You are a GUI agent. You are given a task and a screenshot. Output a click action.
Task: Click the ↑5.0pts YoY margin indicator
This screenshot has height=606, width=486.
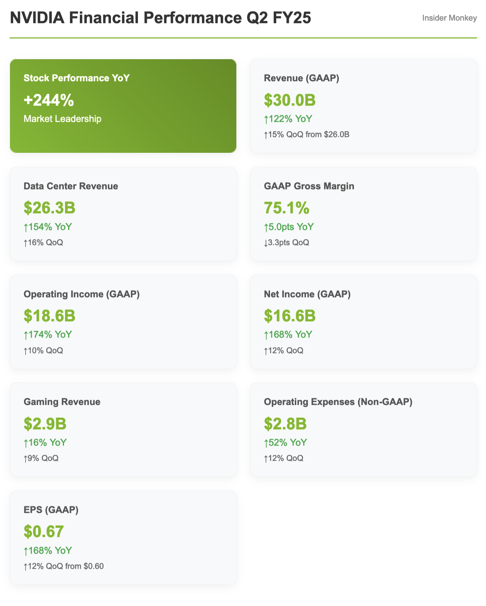tap(289, 227)
